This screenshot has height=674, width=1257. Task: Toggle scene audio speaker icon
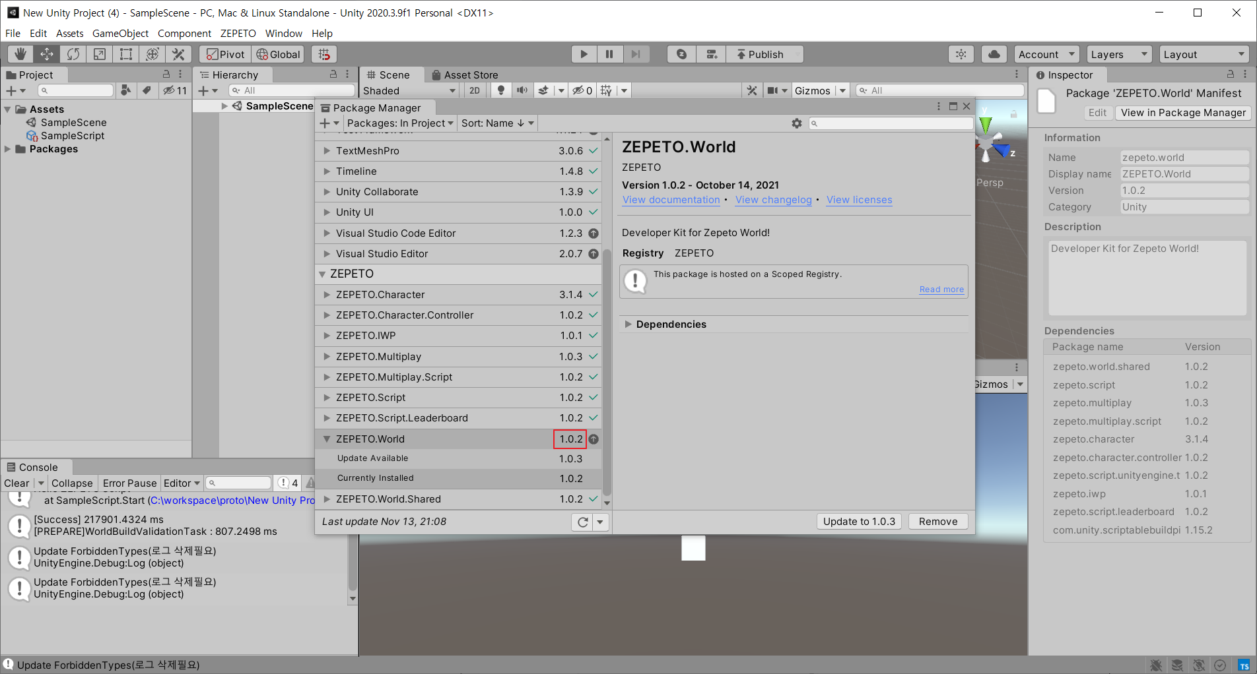coord(522,90)
